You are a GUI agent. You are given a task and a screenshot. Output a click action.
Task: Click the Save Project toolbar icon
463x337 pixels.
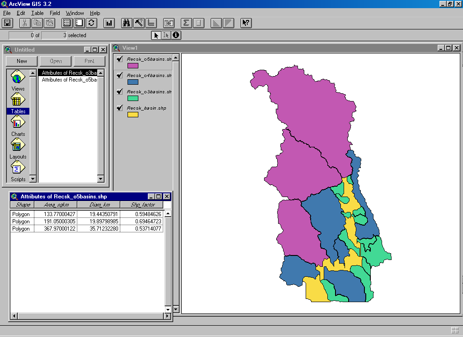click(x=7, y=23)
